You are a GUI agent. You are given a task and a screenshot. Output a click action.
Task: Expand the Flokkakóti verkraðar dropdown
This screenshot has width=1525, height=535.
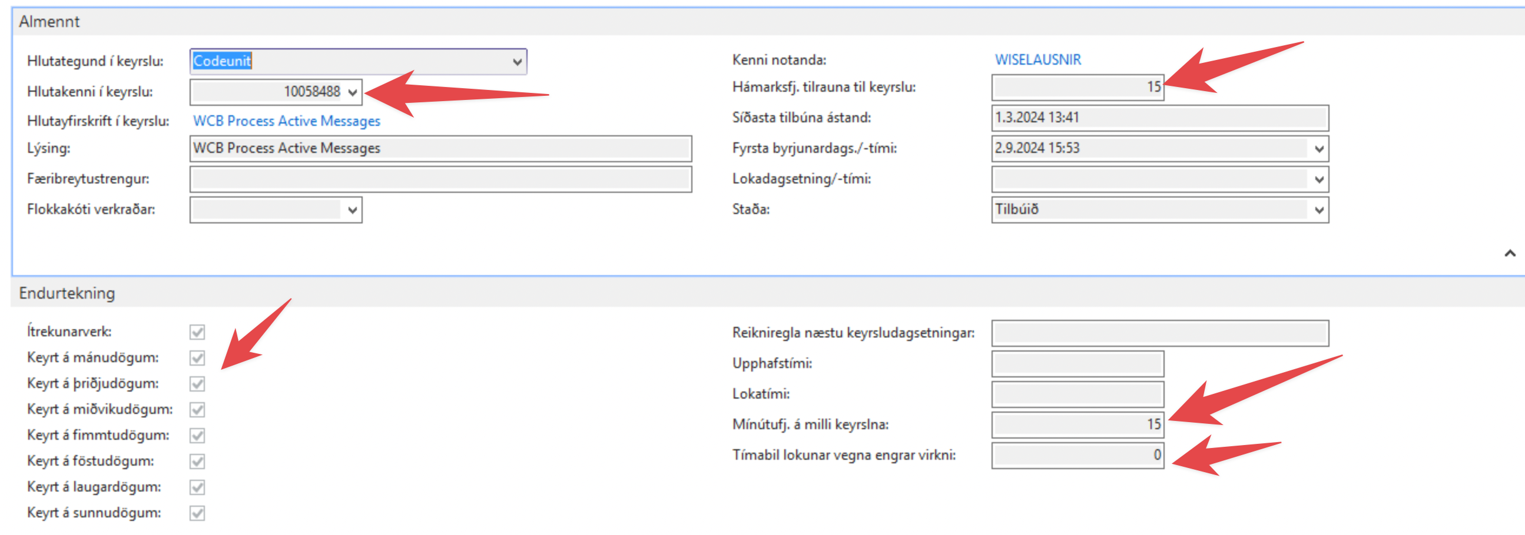coord(353,210)
